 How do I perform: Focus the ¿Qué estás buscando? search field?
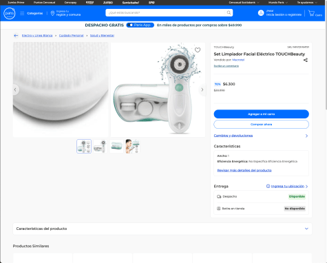point(167,12)
